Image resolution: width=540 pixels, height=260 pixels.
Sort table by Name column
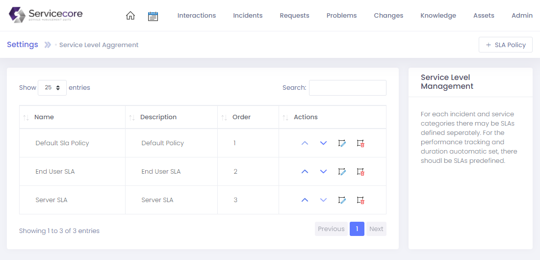tap(44, 117)
